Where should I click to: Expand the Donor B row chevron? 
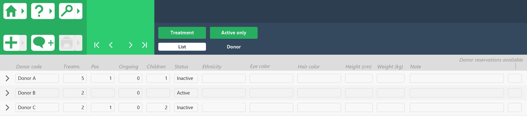(7, 93)
